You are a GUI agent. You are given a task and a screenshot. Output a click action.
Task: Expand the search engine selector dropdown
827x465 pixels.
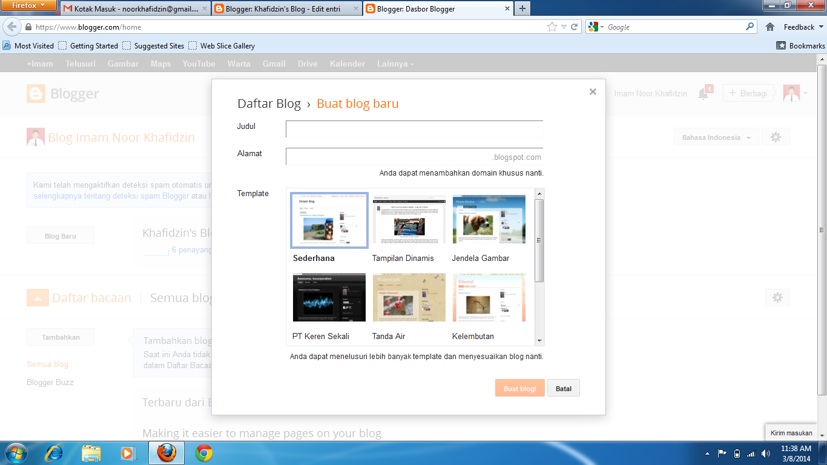click(x=596, y=27)
